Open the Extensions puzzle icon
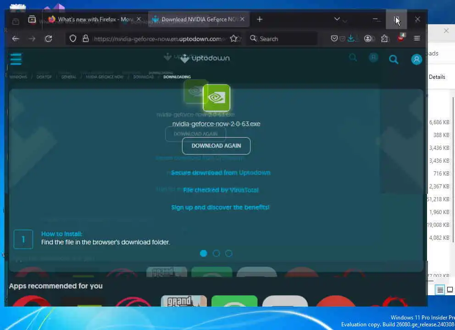The height and width of the screenshot is (330, 455). (x=385, y=38)
